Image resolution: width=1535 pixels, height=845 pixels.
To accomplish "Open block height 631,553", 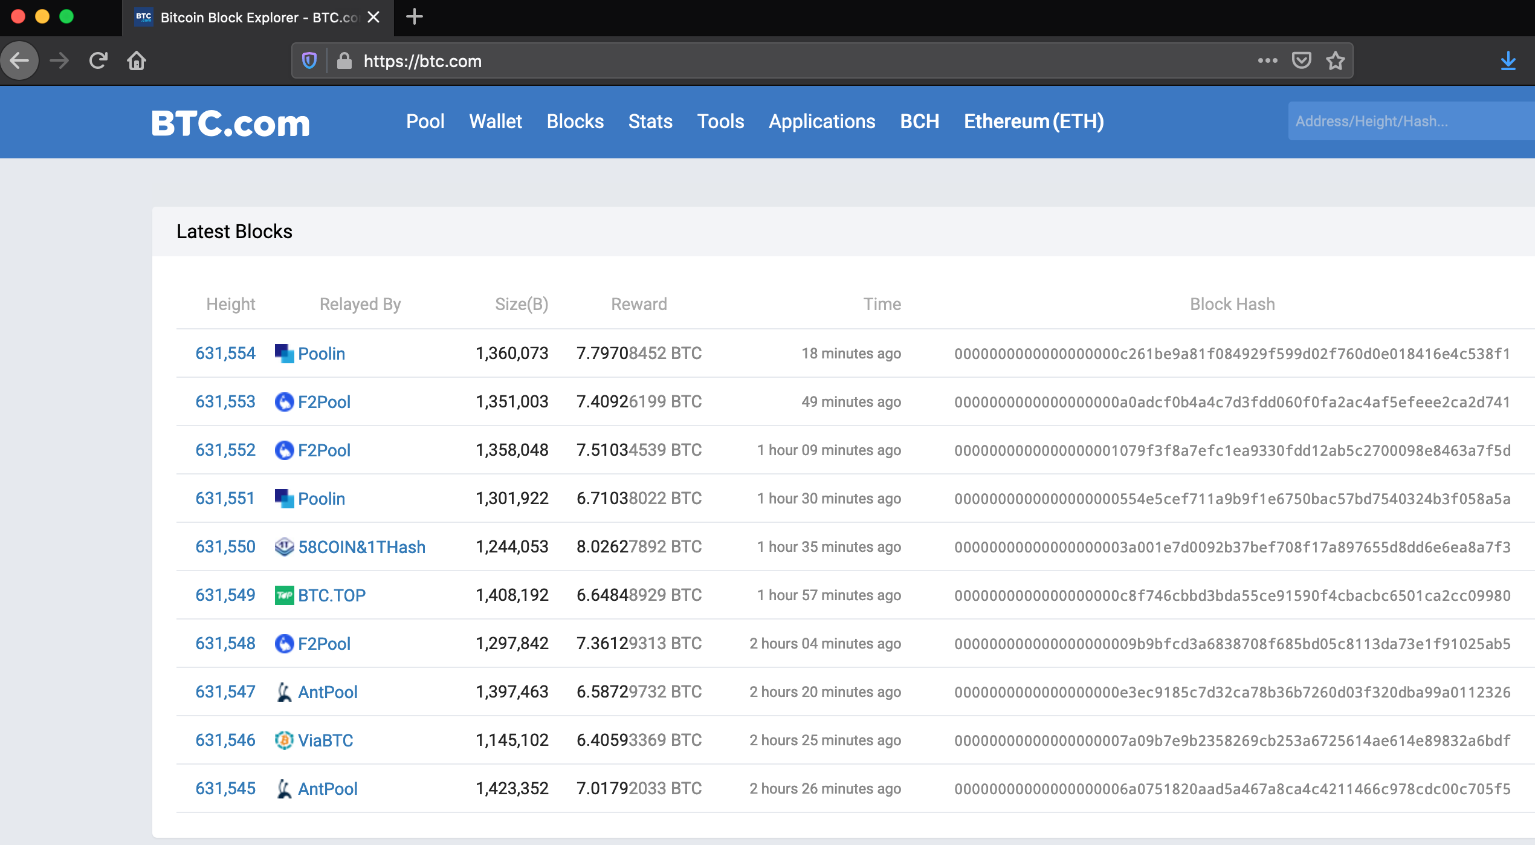I will [225, 402].
